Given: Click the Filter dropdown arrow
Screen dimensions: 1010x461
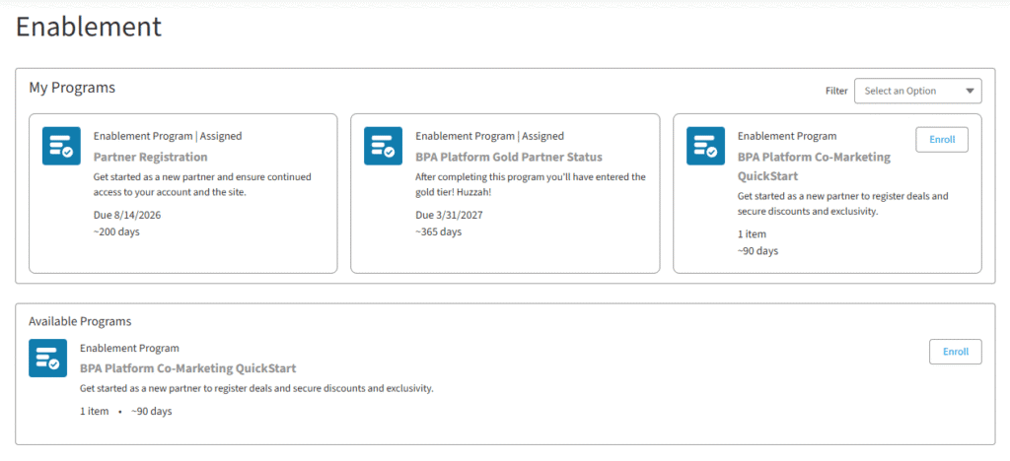Looking at the screenshot, I should (970, 91).
